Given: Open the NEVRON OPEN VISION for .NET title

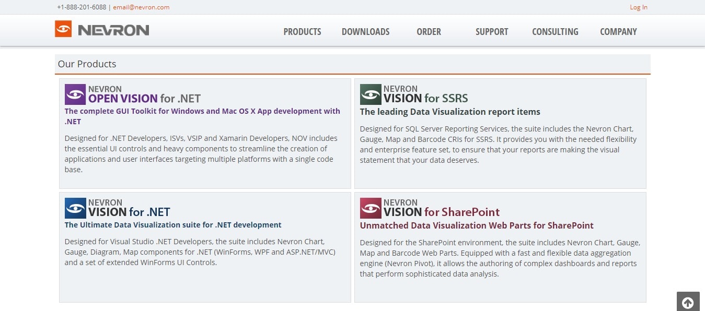Looking at the screenshot, I should 144,94.
